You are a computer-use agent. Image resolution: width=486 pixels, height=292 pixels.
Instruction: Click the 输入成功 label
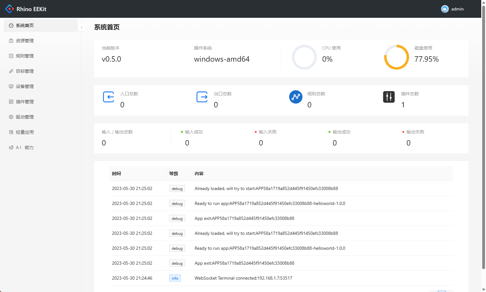point(194,132)
